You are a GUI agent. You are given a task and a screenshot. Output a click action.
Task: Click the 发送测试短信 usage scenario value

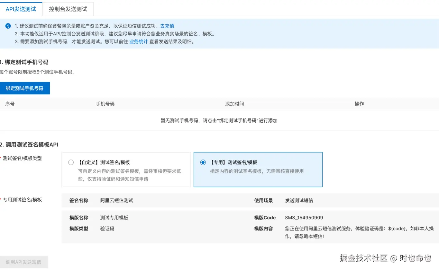point(299,200)
